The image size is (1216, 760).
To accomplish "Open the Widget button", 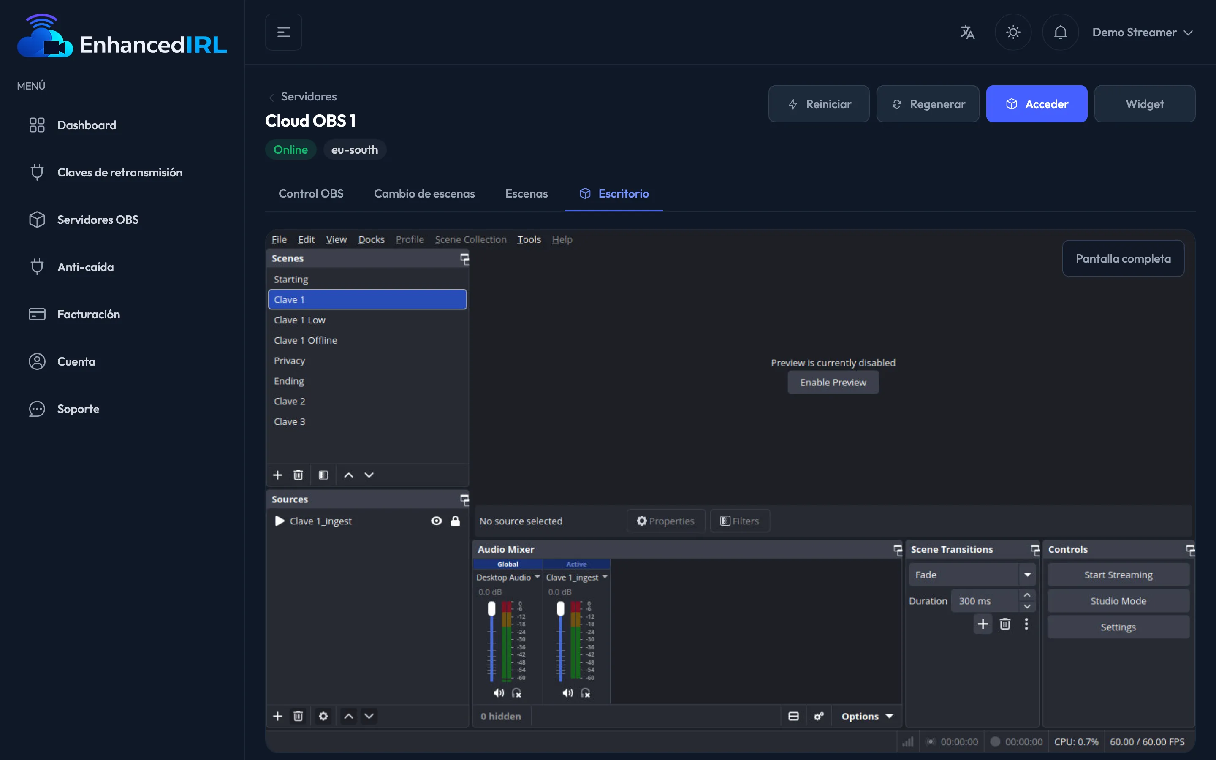I will tap(1145, 104).
